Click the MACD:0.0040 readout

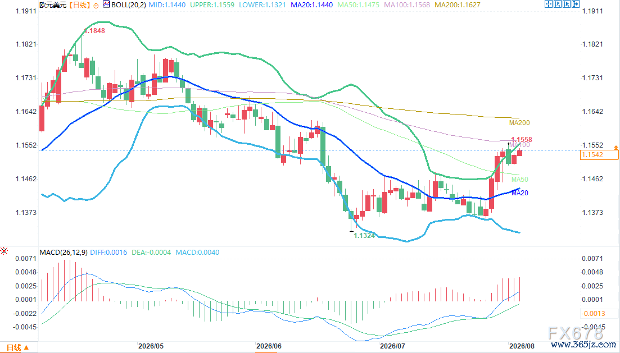(x=197, y=253)
